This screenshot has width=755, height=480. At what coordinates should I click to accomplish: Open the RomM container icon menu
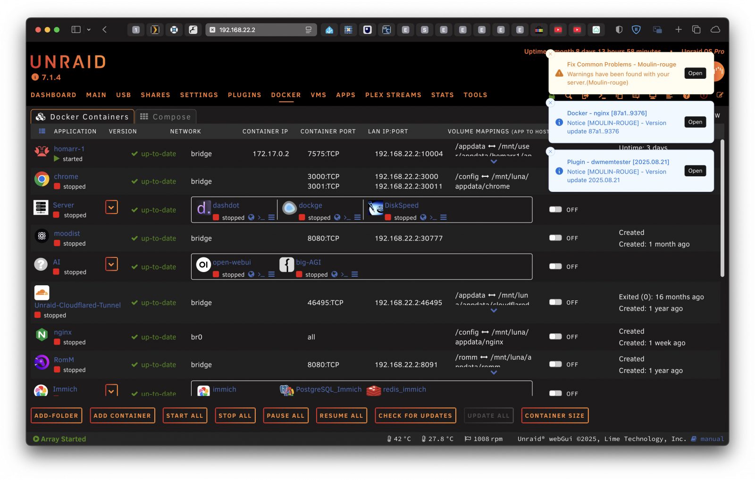[42, 362]
